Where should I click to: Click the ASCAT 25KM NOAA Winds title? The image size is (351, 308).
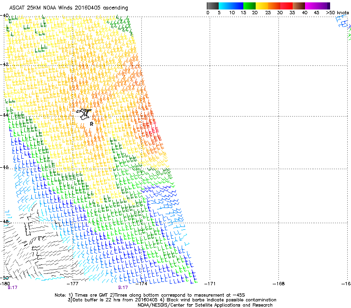[68, 8]
